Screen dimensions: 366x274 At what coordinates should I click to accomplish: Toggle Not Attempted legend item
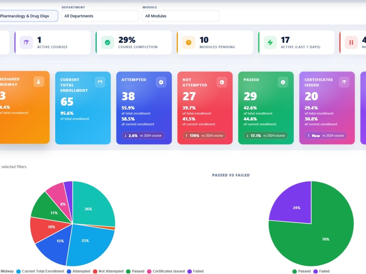tap(108, 271)
